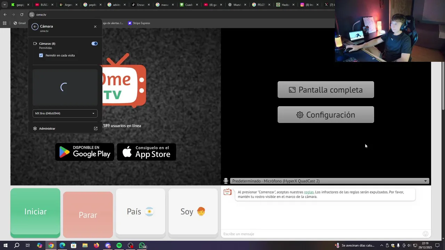Switch to the Argen tab
This screenshot has width=445, height=250.
tap(68, 5)
